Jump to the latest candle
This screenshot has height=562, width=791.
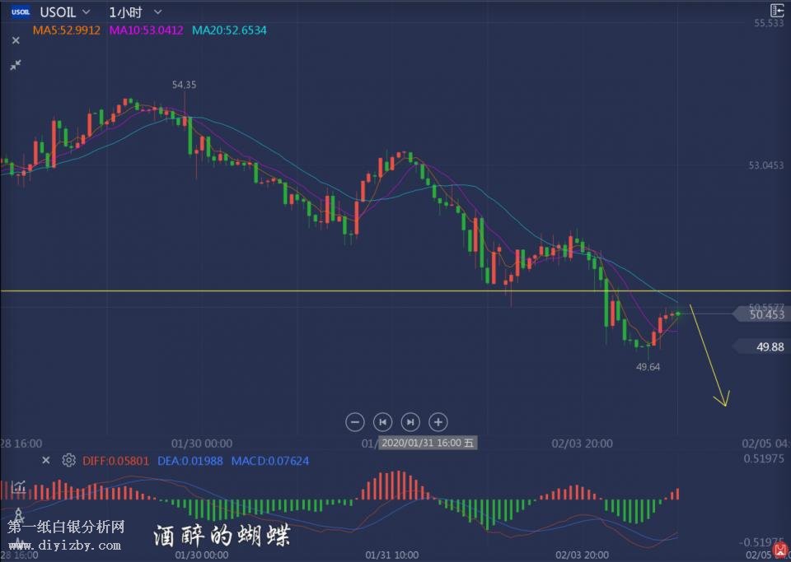(410, 422)
